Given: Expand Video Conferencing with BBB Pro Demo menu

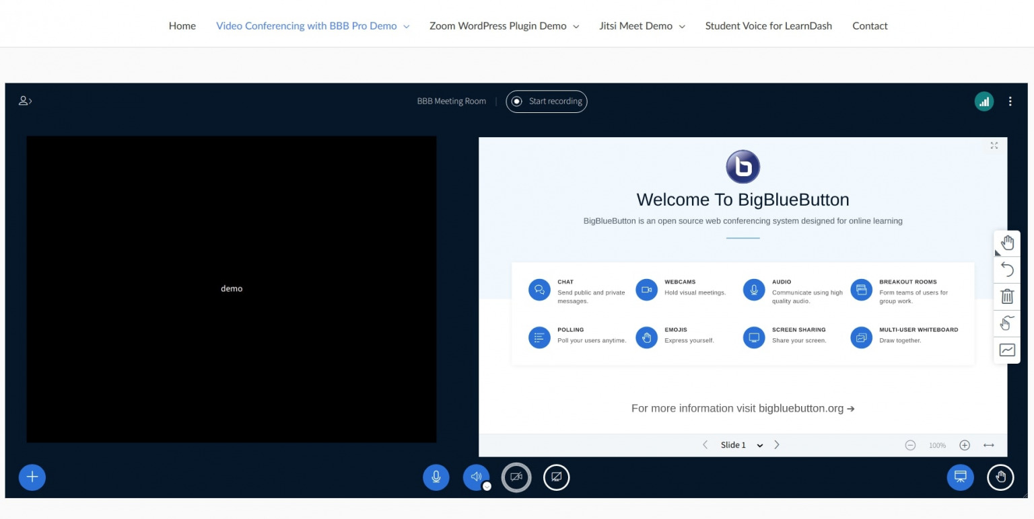Looking at the screenshot, I should 312,26.
